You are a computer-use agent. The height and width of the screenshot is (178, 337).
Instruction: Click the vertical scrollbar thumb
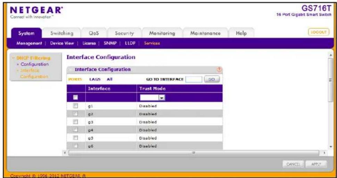click(331, 80)
